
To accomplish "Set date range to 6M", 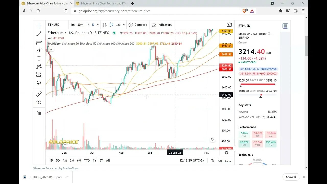I will (x=79, y=160).
